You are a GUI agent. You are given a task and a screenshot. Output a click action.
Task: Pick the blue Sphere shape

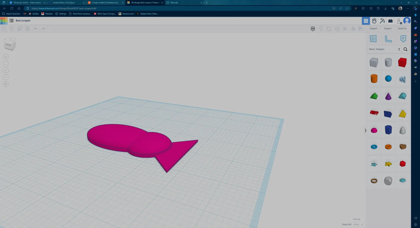(388, 78)
